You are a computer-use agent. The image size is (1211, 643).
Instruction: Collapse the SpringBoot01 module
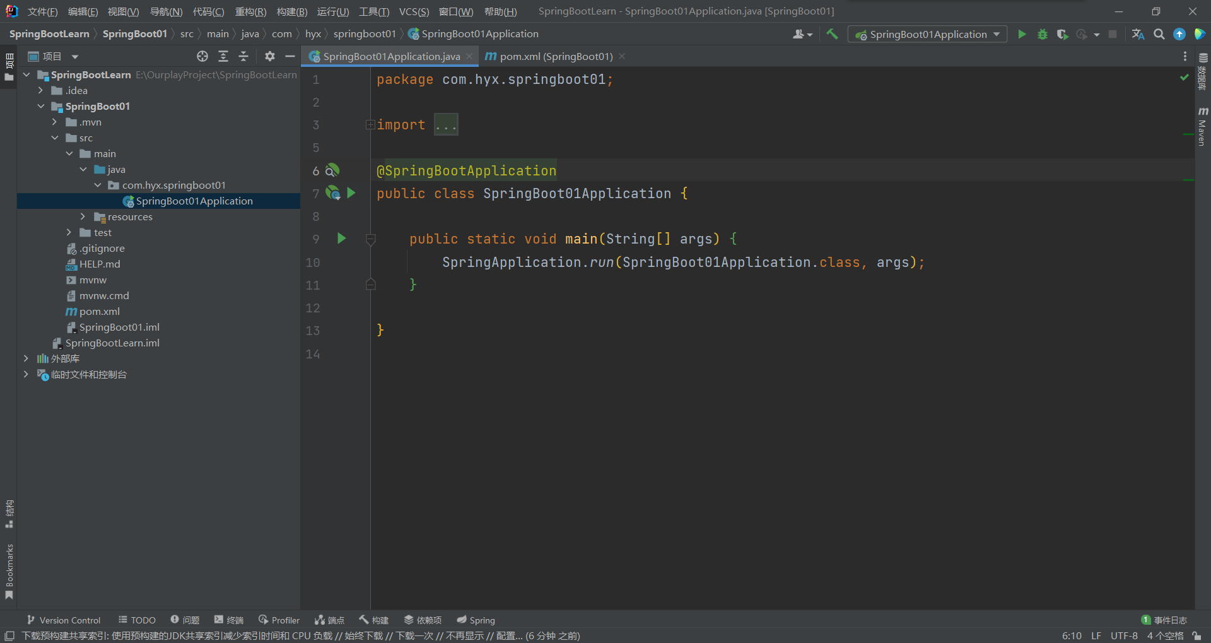click(x=40, y=106)
